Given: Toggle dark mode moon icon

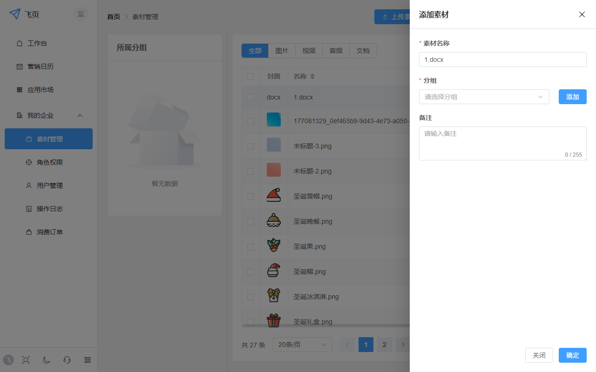Looking at the screenshot, I should (47, 360).
